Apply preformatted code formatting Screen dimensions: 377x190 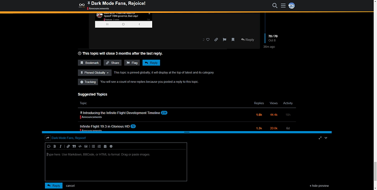80,146
